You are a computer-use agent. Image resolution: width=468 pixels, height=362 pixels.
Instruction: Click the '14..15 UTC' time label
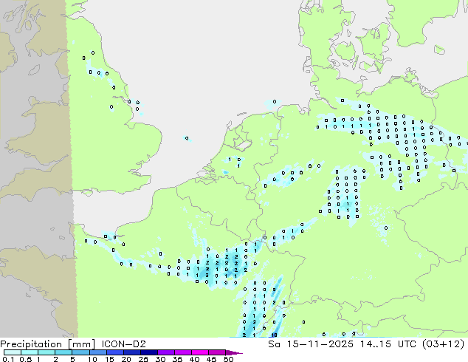pyautogui.click(x=390, y=344)
